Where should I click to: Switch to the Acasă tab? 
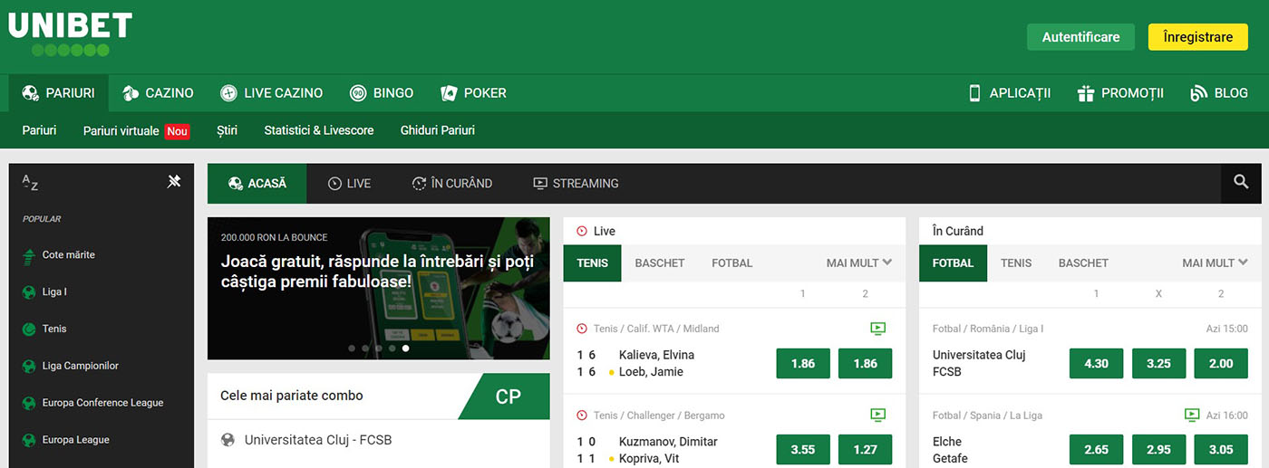point(257,183)
